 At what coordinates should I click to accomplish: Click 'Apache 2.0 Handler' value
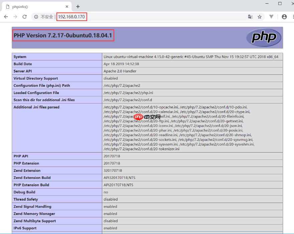(120, 71)
